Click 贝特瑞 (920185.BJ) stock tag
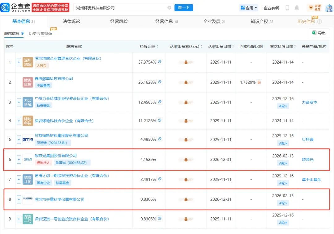The height and width of the screenshot is (234, 334). coord(53,143)
